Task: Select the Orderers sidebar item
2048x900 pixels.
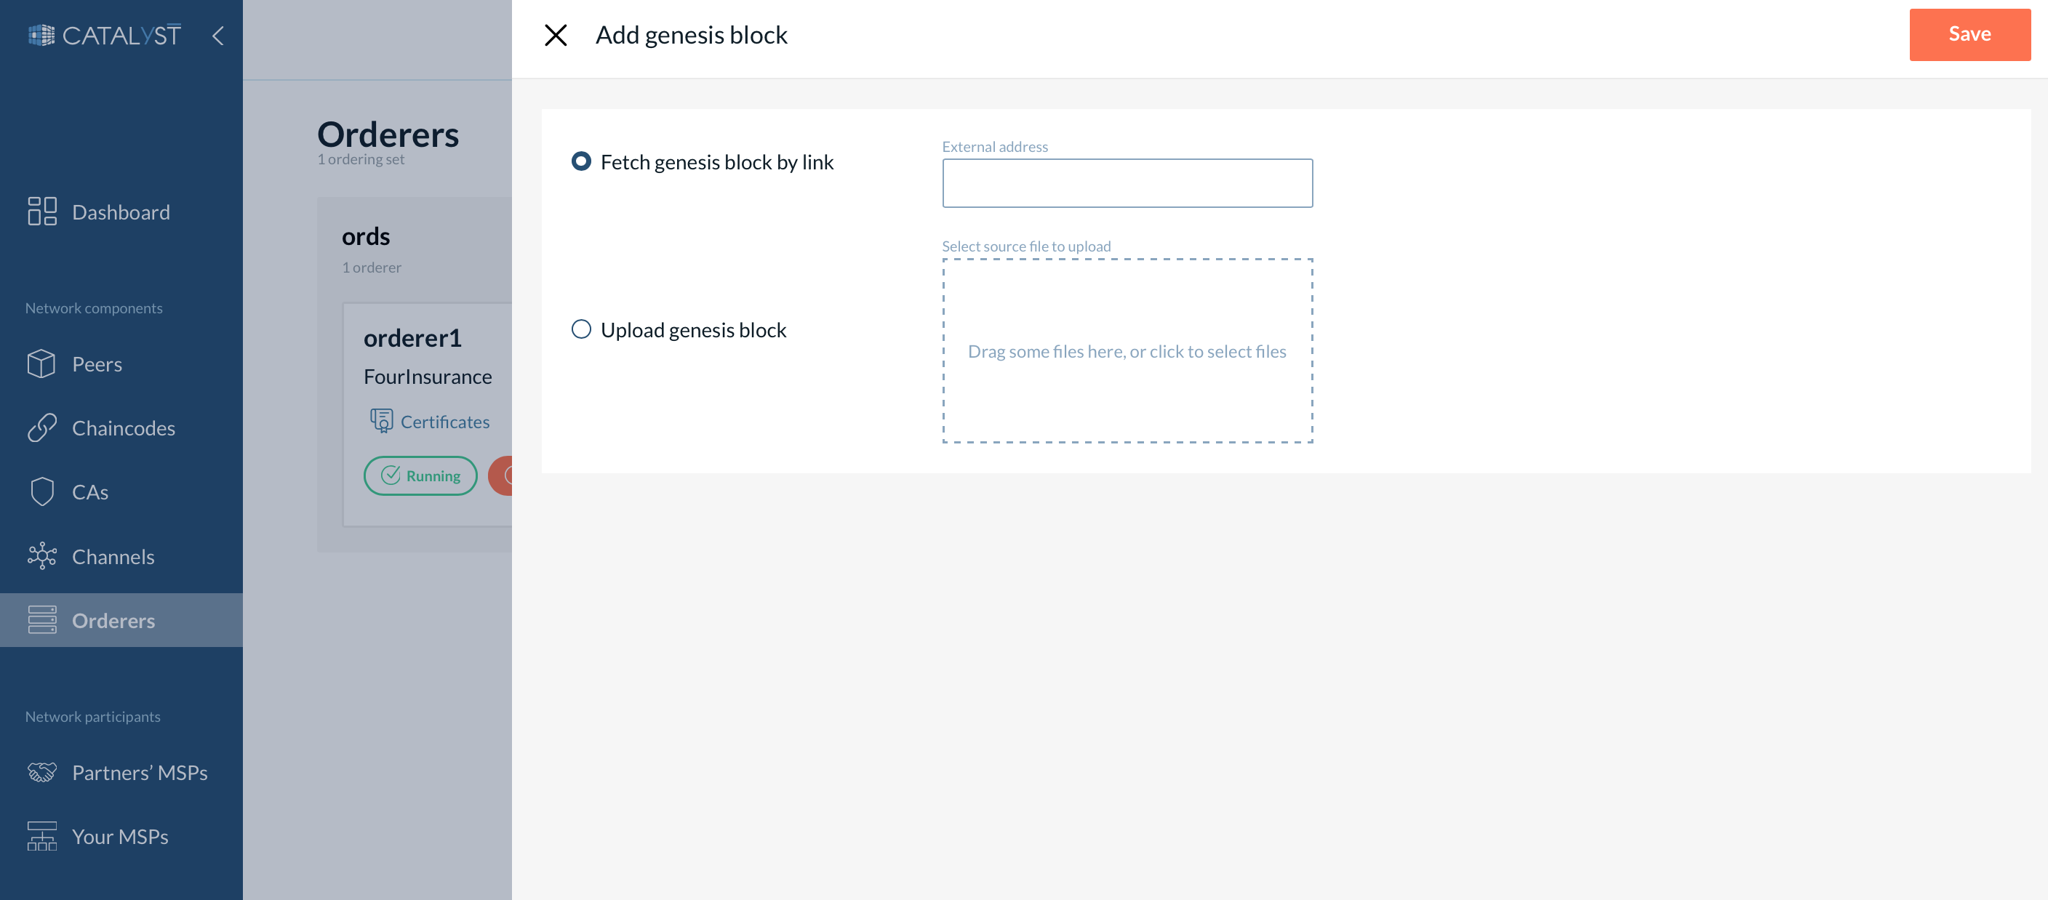Action: 113,620
